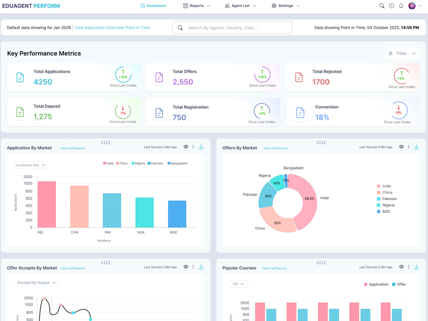428x321 pixels.
Task: Open the Stacked By Region dropdown
Action: 36,283
